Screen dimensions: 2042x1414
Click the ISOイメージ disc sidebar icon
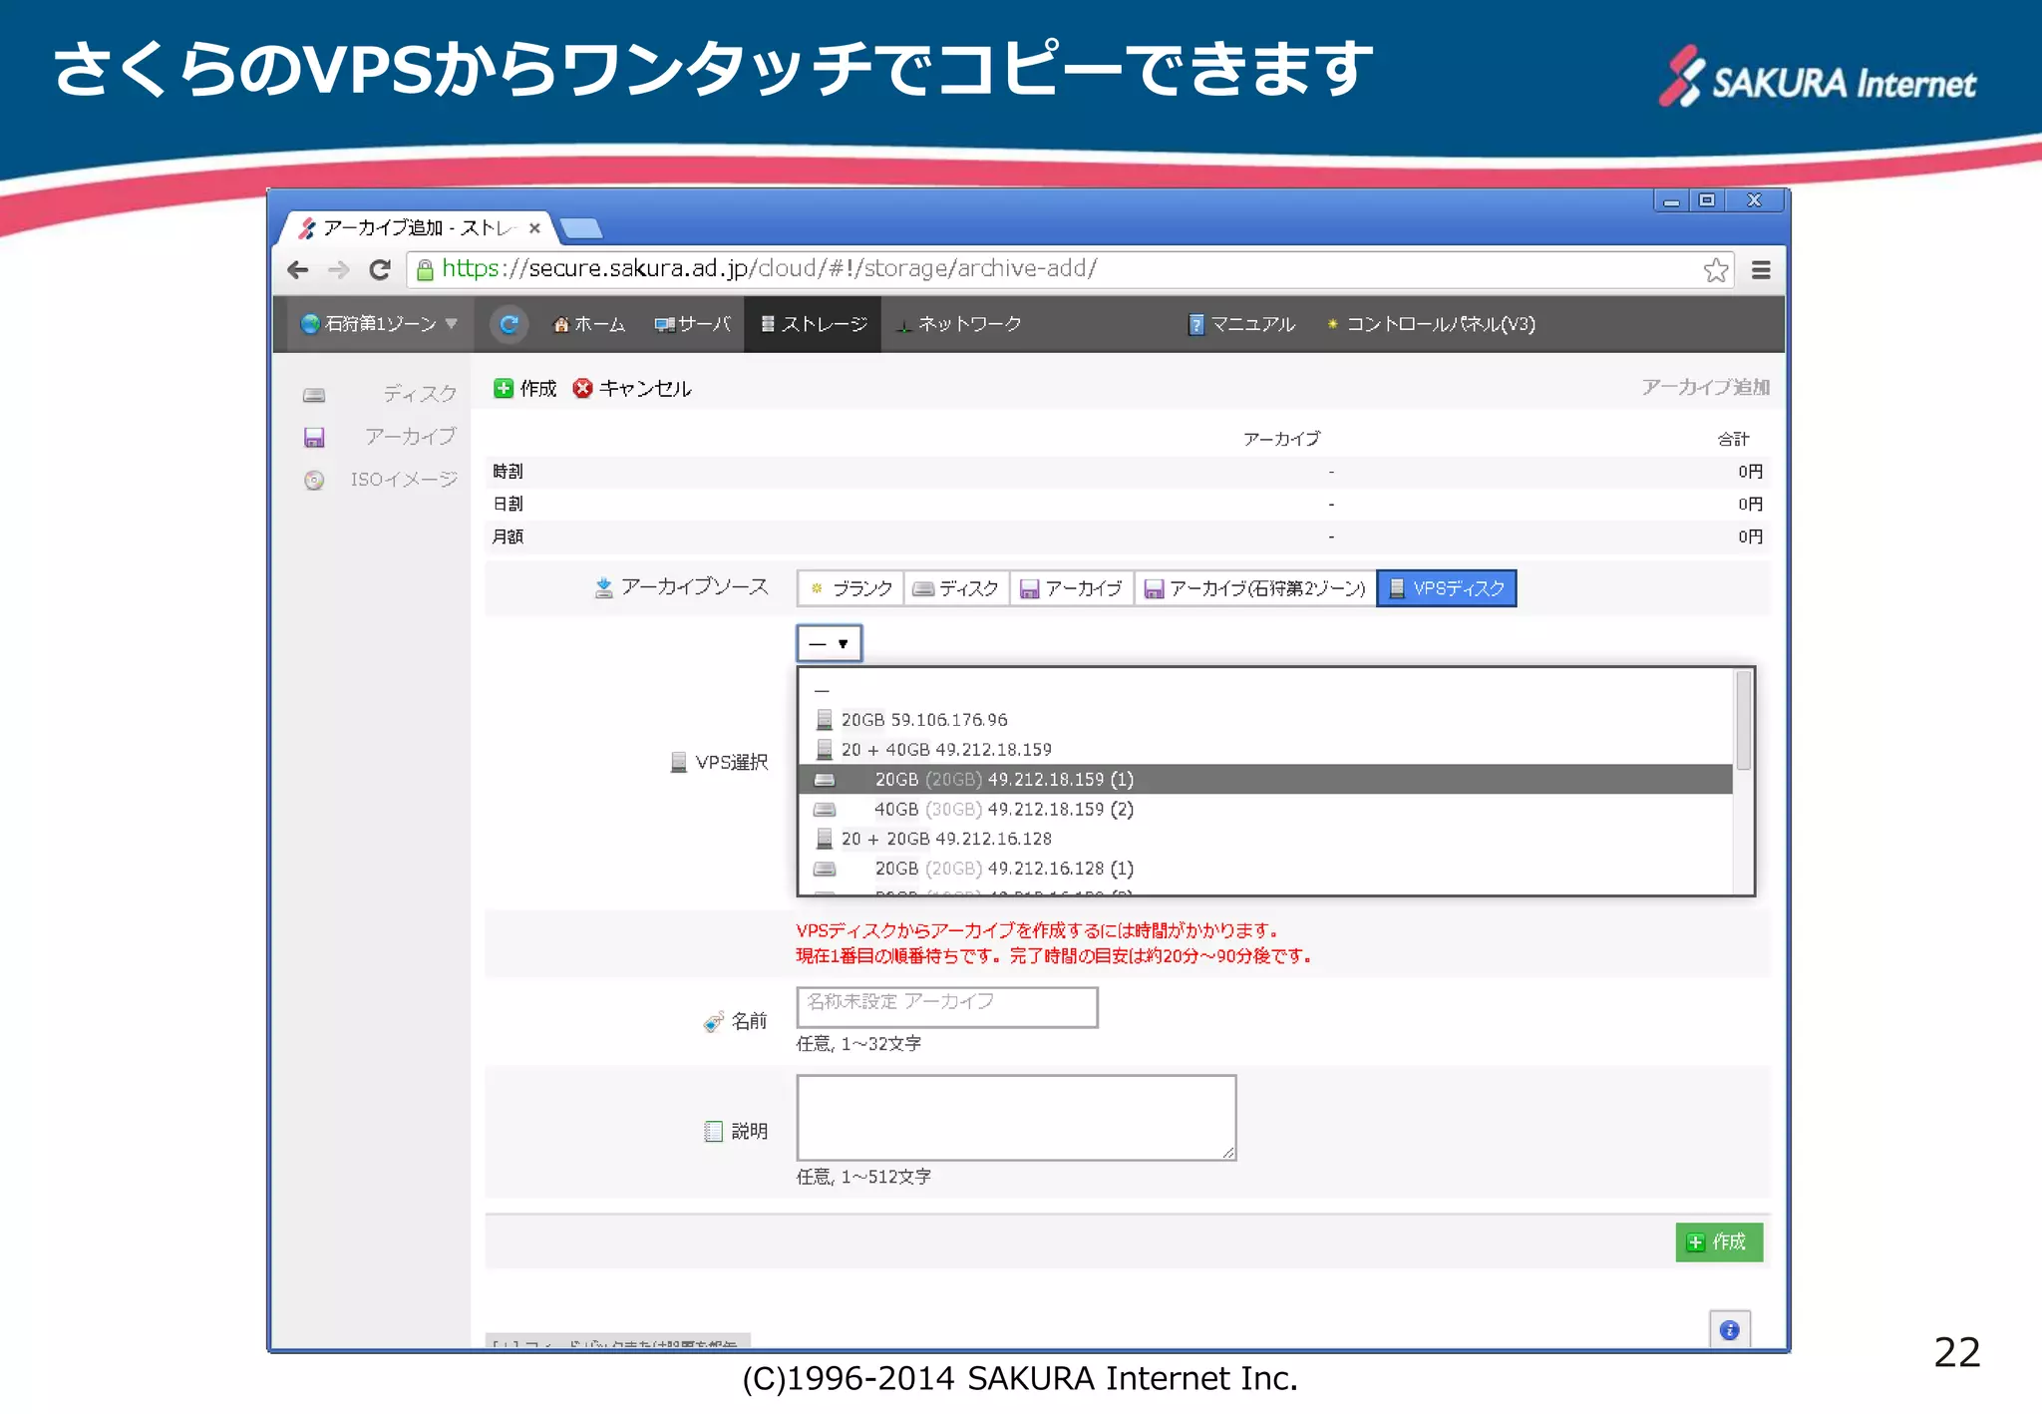pos(314,481)
